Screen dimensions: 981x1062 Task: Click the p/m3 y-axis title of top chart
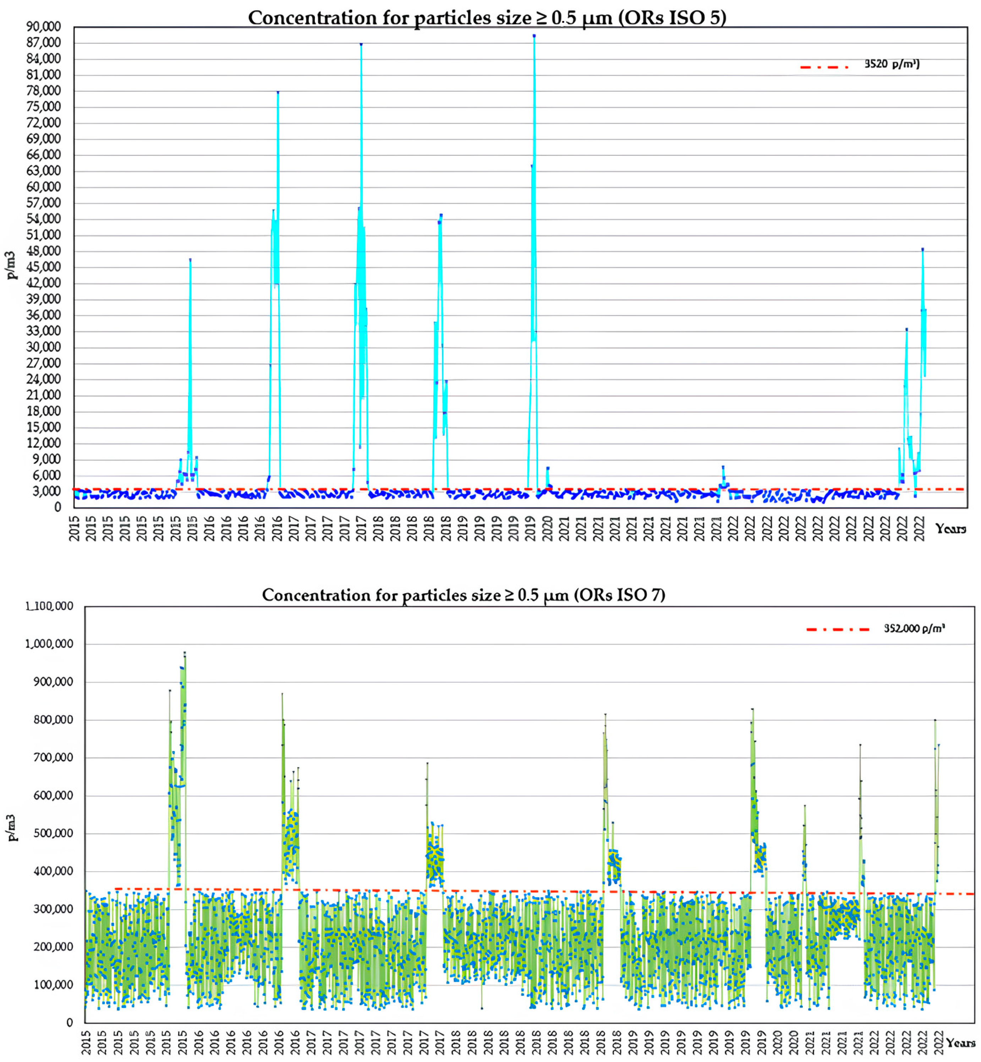pyautogui.click(x=11, y=266)
